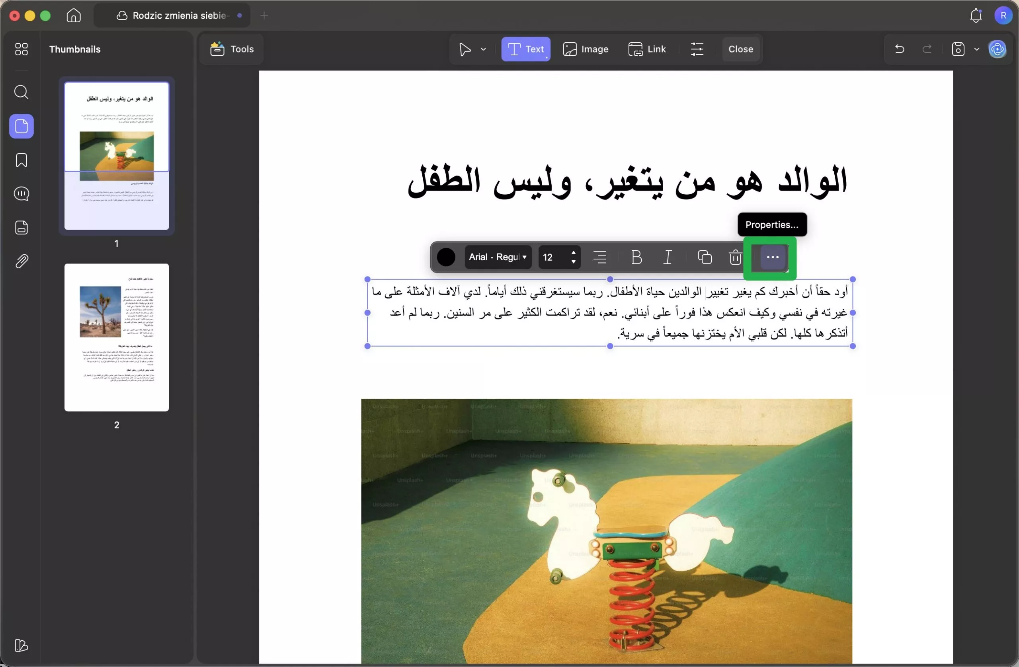Open the Tools menu
1019x667 pixels.
(231, 49)
